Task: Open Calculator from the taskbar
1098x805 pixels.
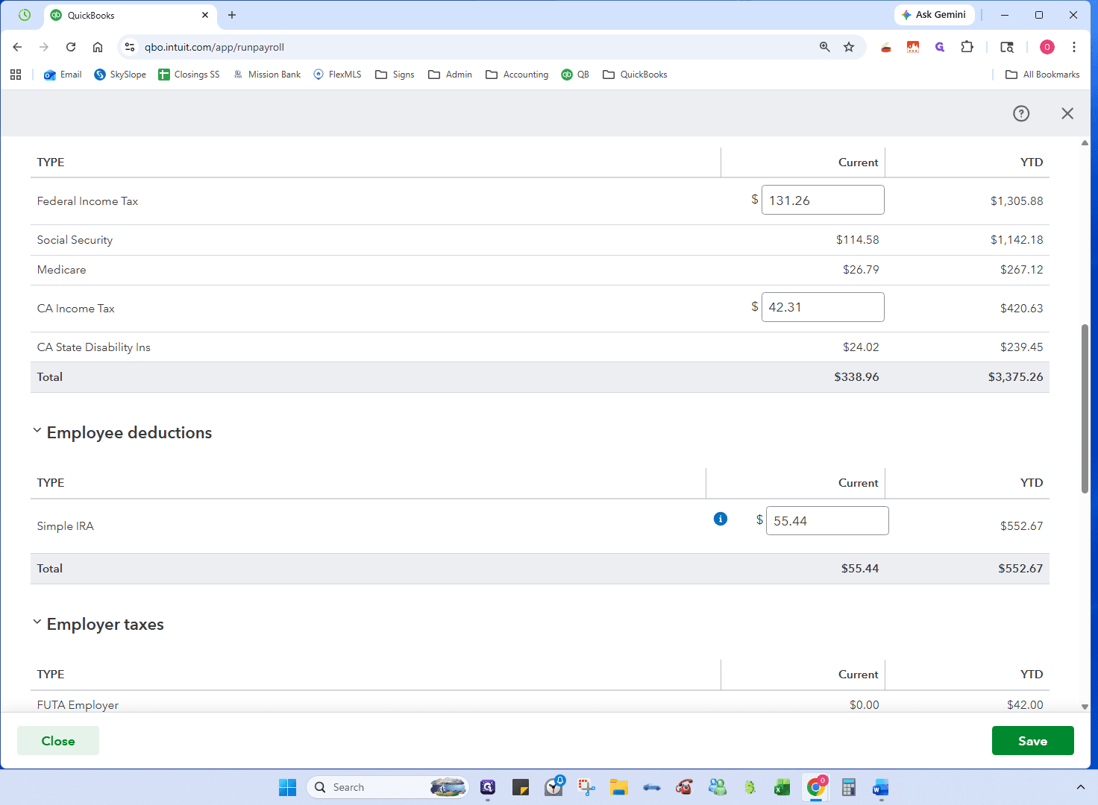Action: click(848, 787)
